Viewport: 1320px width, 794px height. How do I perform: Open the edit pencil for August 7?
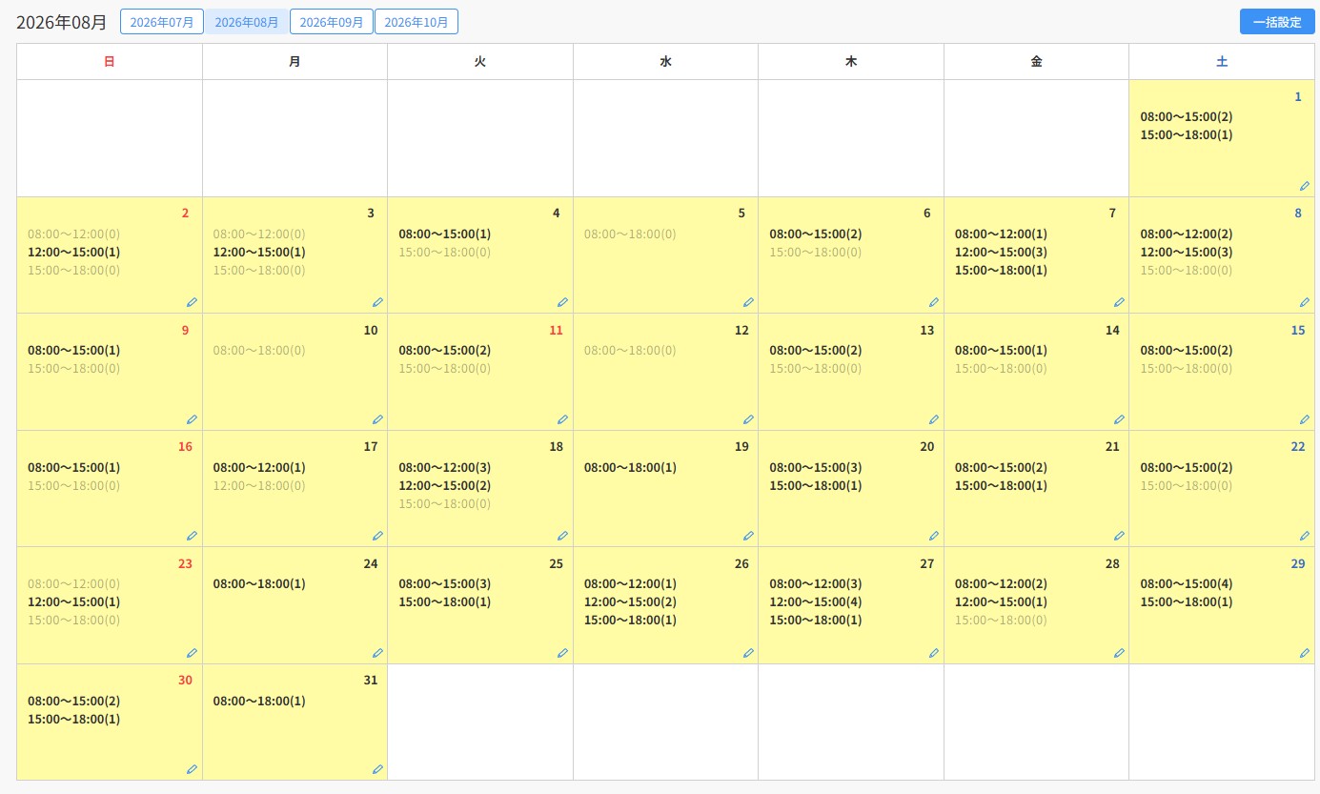point(1119,302)
